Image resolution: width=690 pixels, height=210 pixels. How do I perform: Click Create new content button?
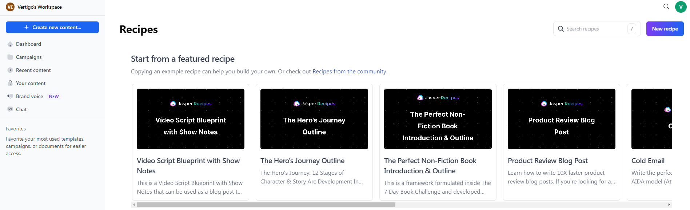coord(52,27)
